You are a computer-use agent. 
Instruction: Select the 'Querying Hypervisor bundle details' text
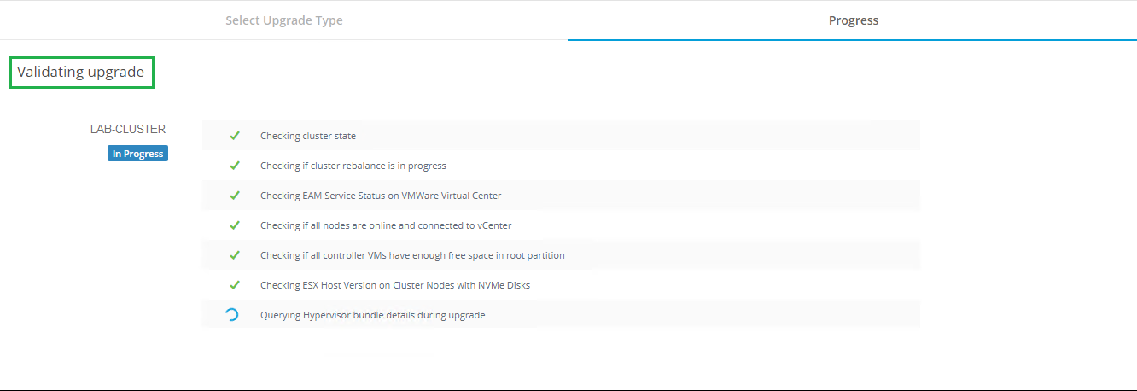click(x=372, y=315)
